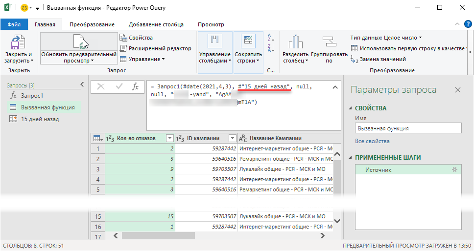474x251 pixels.
Task: Expand the formula bar
Action: (335, 87)
